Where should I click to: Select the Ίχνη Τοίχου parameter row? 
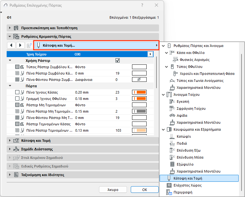click(x=80, y=54)
